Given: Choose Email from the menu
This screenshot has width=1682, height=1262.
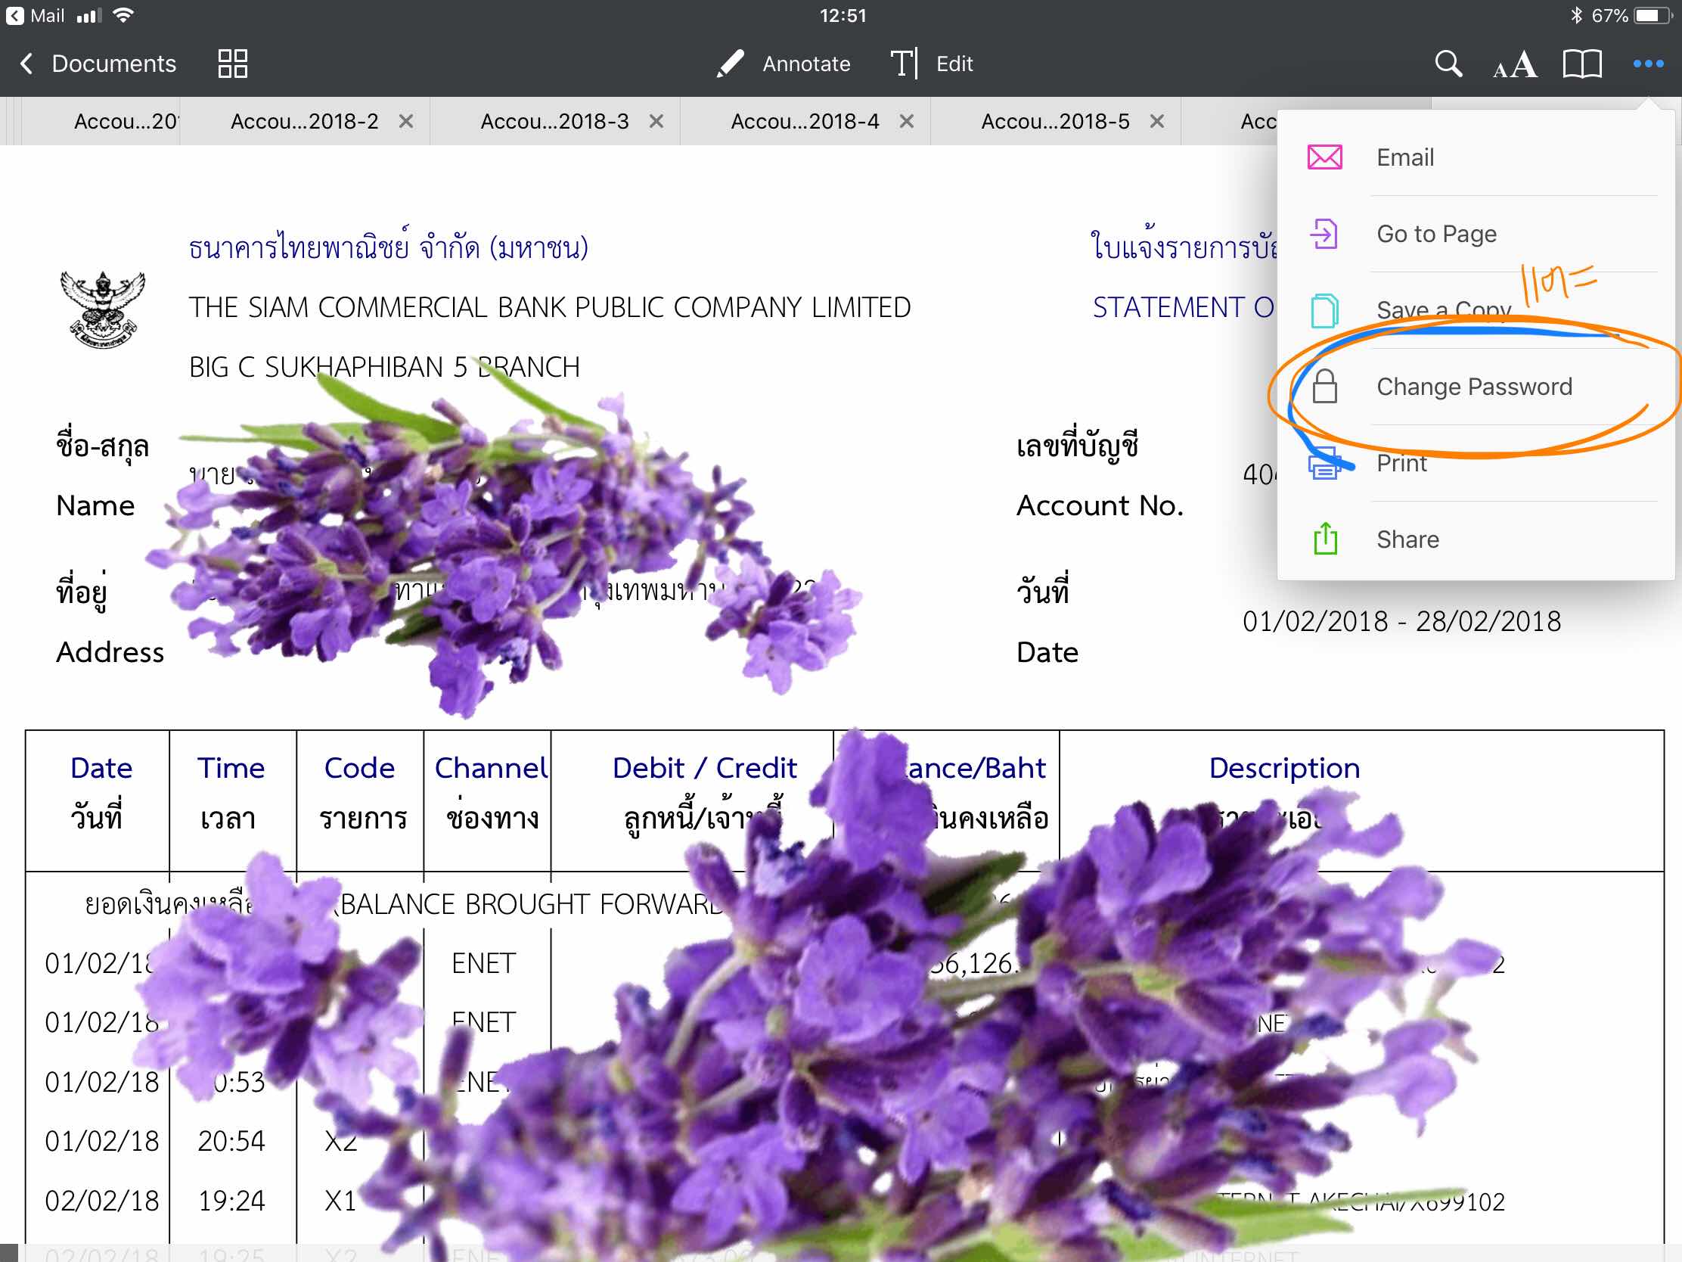Looking at the screenshot, I should point(1476,157).
